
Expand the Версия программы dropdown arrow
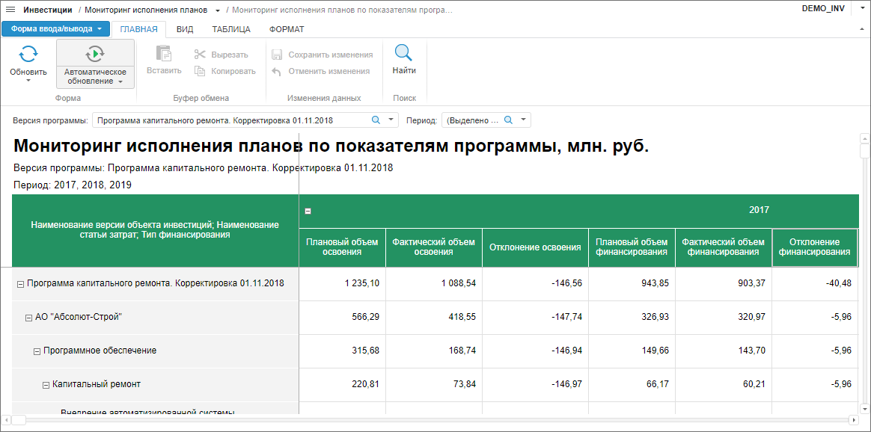click(393, 120)
